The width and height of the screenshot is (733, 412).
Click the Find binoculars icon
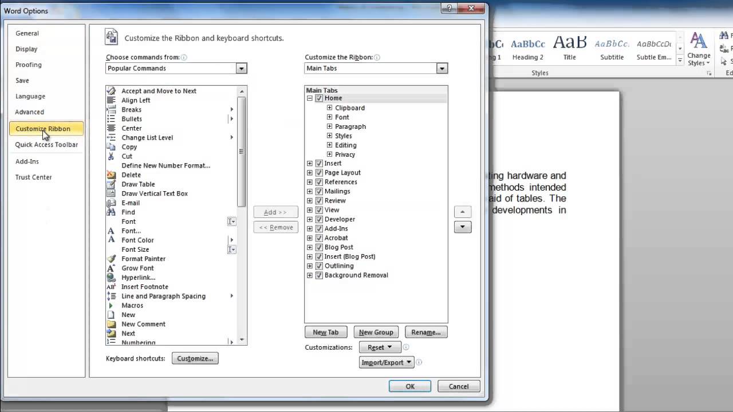coord(111,212)
